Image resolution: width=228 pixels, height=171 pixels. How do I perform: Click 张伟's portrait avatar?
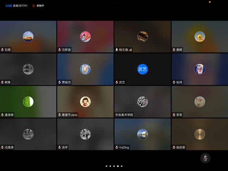pos(200,69)
